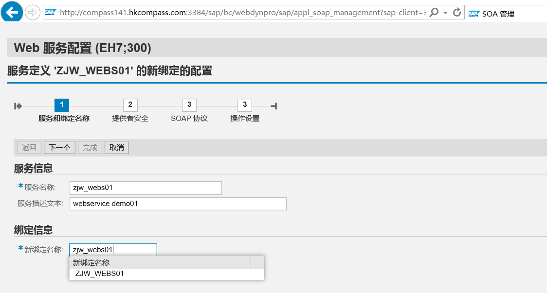This screenshot has height=293, width=547.
Task: Select roadmap step 1 服务和绑定名称
Action: tap(62, 105)
